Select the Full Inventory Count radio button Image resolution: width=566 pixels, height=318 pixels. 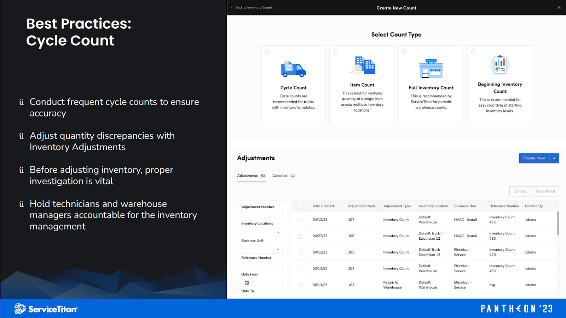[404, 51]
